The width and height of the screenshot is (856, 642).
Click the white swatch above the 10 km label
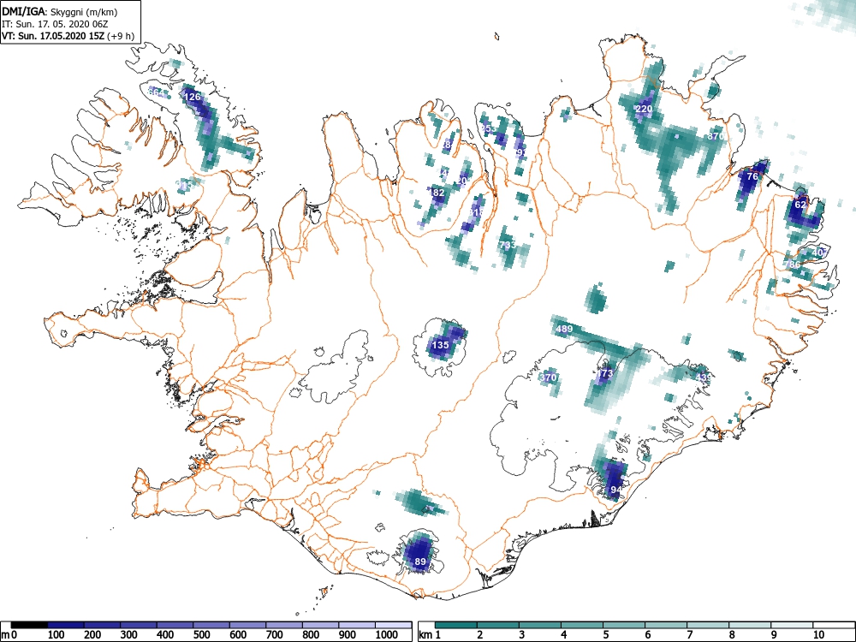[x=833, y=625]
